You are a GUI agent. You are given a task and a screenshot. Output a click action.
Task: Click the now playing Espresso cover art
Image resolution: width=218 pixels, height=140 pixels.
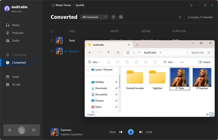coord(55,132)
